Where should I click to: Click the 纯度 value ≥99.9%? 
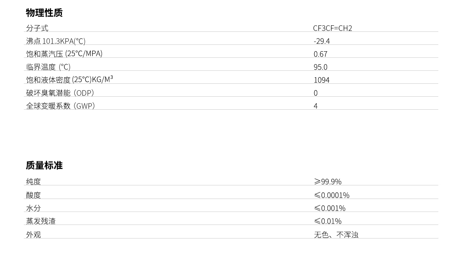pos(328,182)
